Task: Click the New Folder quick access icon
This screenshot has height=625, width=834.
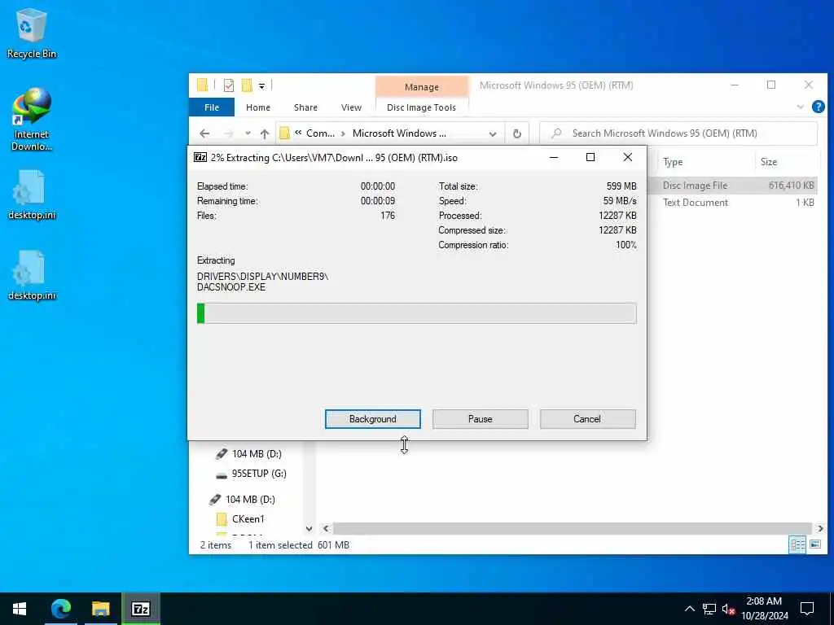Action: point(247,85)
